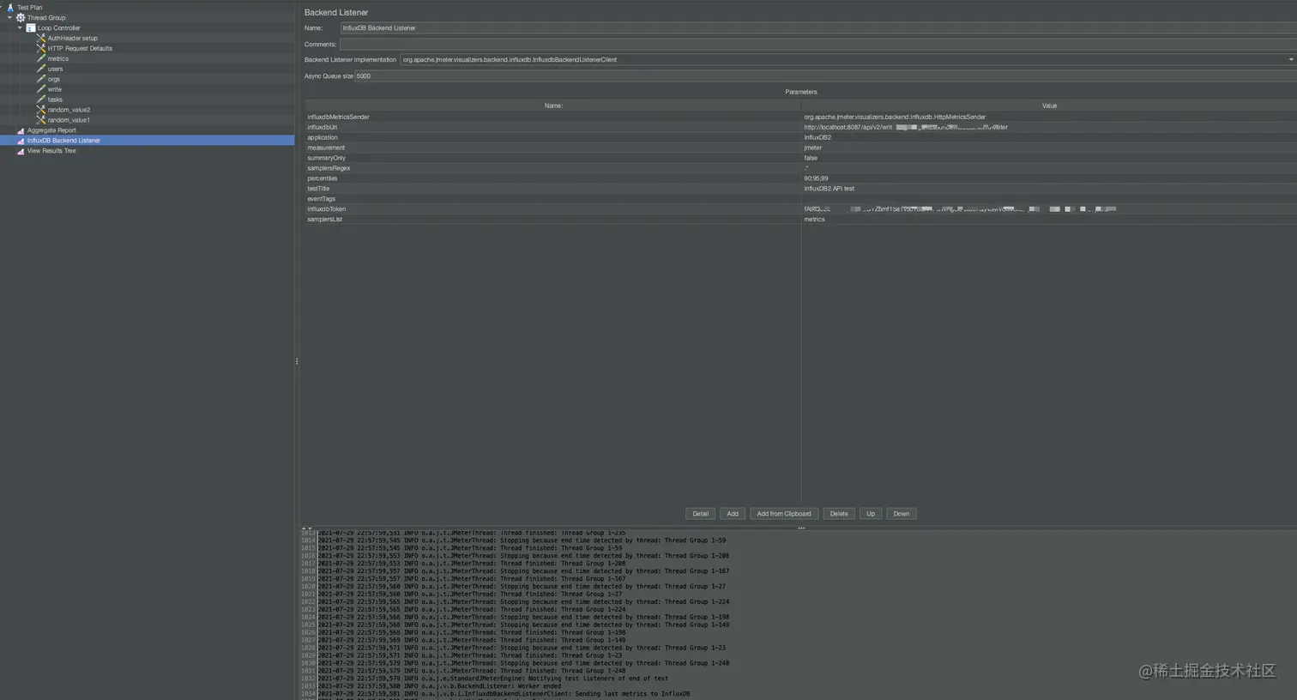The image size is (1297, 700).
Task: Select the testTitle parameter name cell
Action: pos(553,189)
